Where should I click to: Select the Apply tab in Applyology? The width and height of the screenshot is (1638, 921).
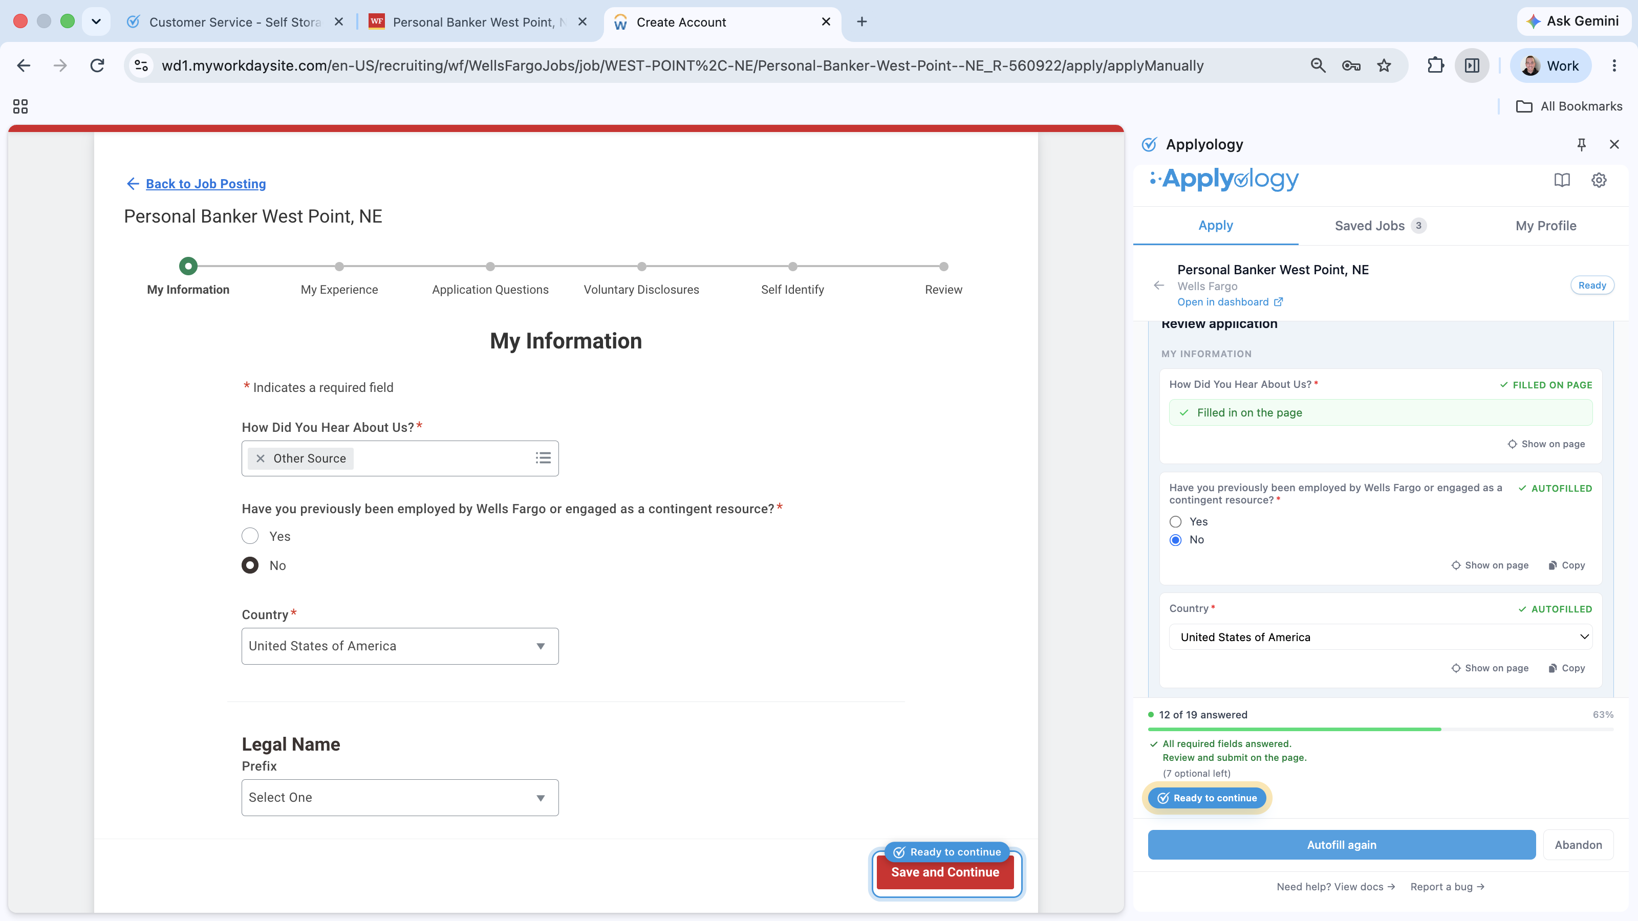[1215, 226]
